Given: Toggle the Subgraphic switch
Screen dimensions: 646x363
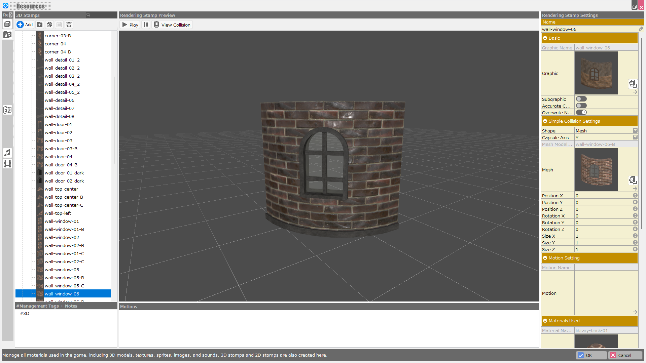Looking at the screenshot, I should point(581,99).
